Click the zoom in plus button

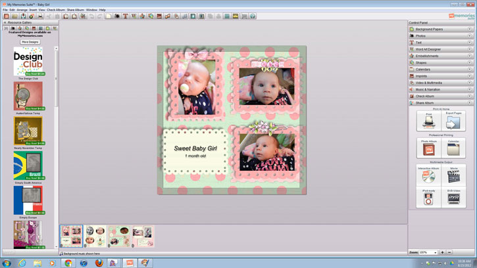tap(442, 252)
